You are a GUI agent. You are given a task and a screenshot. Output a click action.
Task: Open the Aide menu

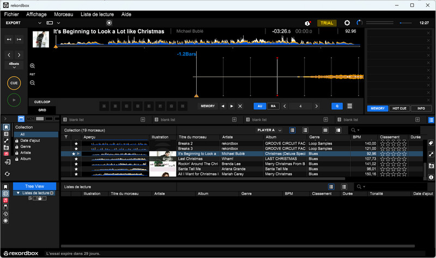pyautogui.click(x=126, y=15)
